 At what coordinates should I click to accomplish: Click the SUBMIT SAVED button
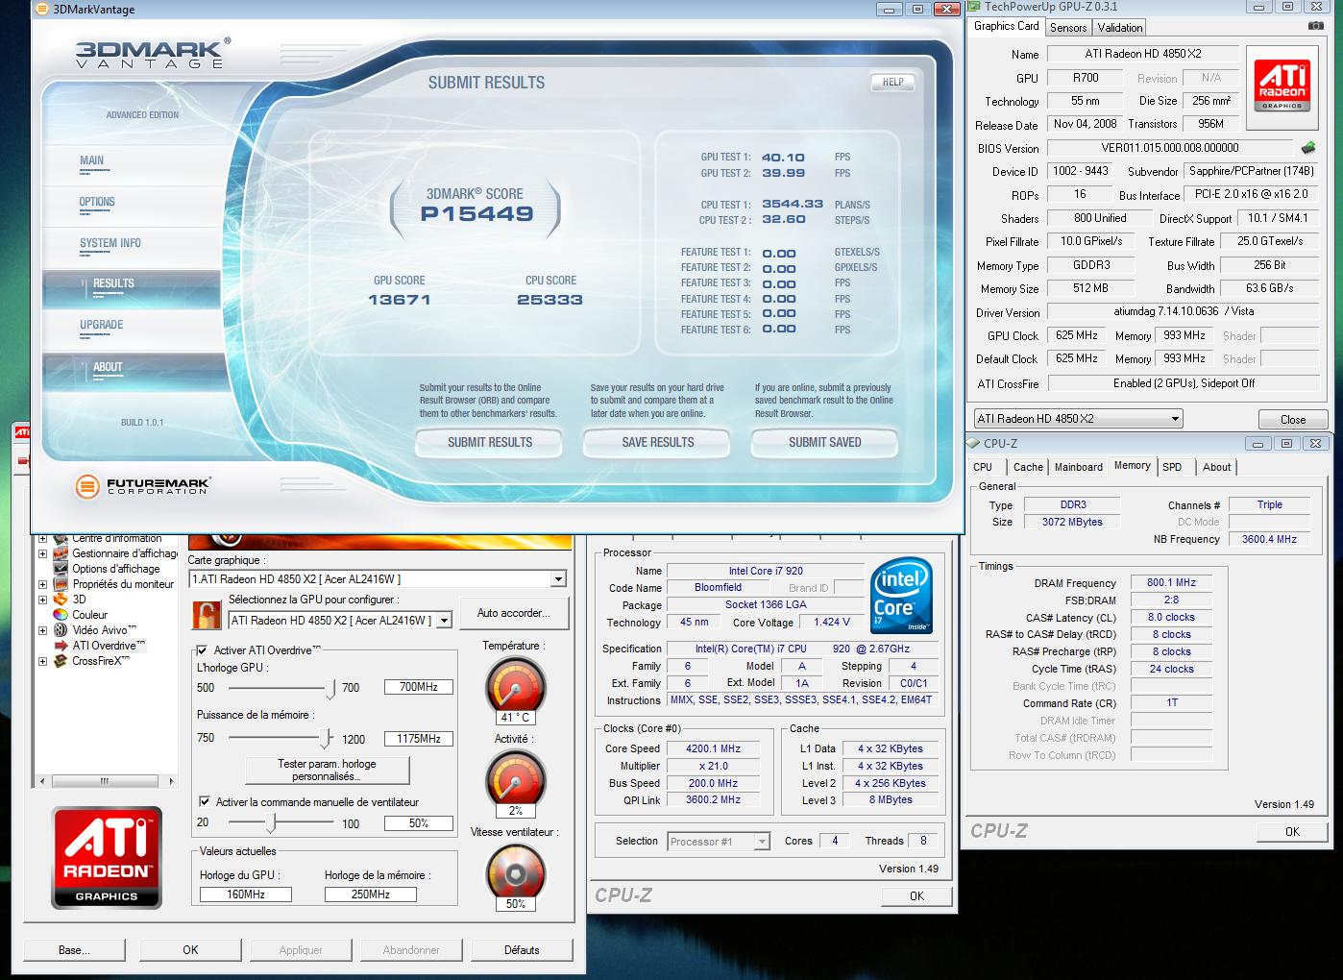pos(824,442)
